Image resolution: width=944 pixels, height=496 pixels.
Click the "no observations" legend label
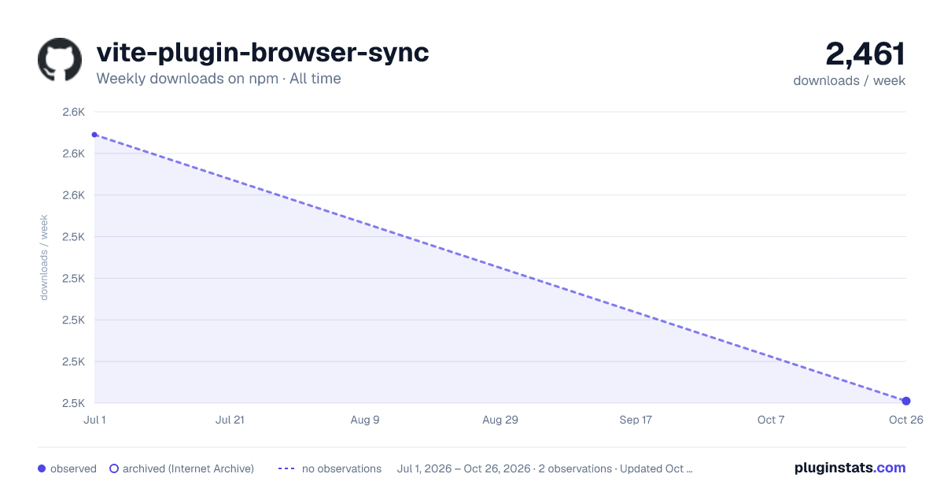(x=341, y=468)
